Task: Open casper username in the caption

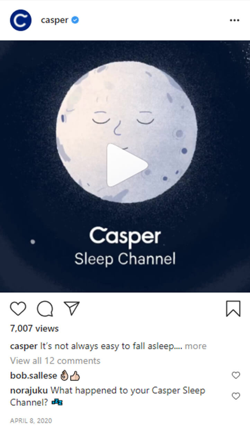Action: tap(24, 346)
